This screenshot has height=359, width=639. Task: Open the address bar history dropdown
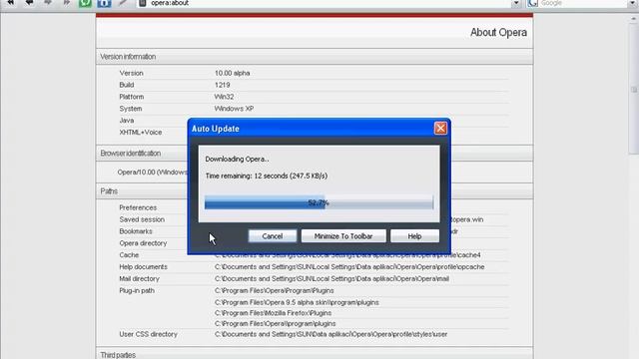point(516,3)
